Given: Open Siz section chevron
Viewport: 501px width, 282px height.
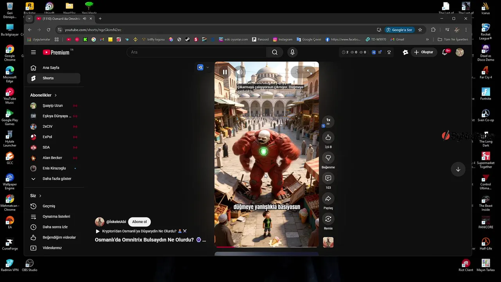Looking at the screenshot, I should pyautogui.click(x=40, y=196).
